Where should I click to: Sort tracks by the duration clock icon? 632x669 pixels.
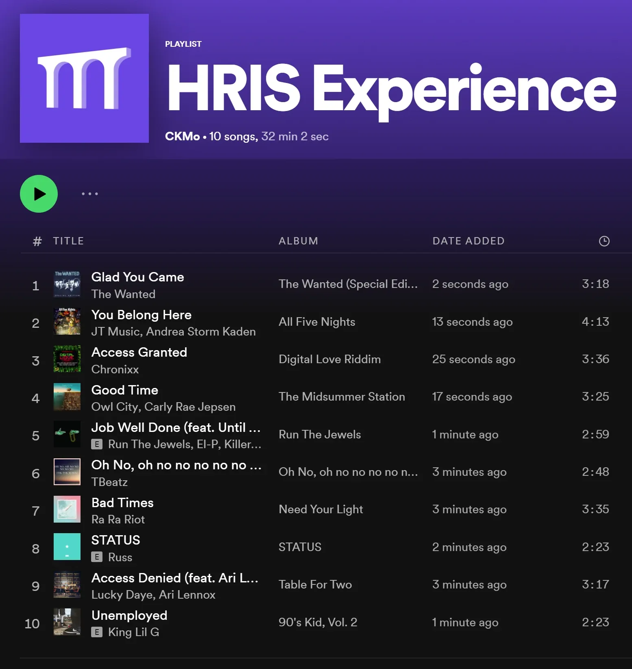click(x=604, y=241)
